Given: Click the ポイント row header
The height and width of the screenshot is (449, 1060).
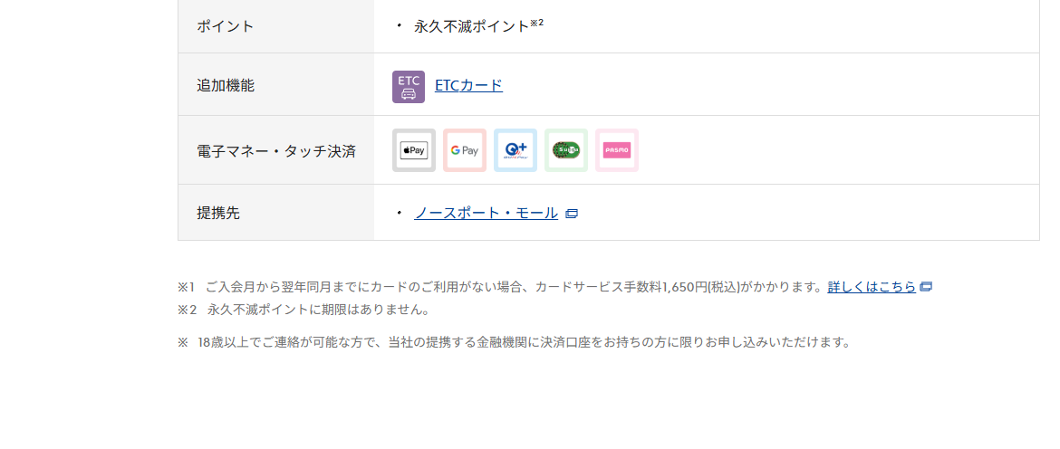Looking at the screenshot, I should [x=275, y=26].
